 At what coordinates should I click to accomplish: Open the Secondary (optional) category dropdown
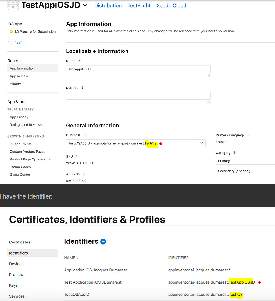[x=245, y=171]
